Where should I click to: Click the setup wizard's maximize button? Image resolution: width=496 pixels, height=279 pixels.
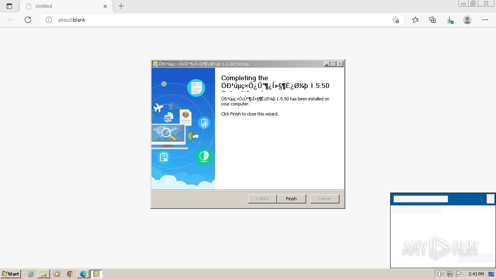[333, 64]
